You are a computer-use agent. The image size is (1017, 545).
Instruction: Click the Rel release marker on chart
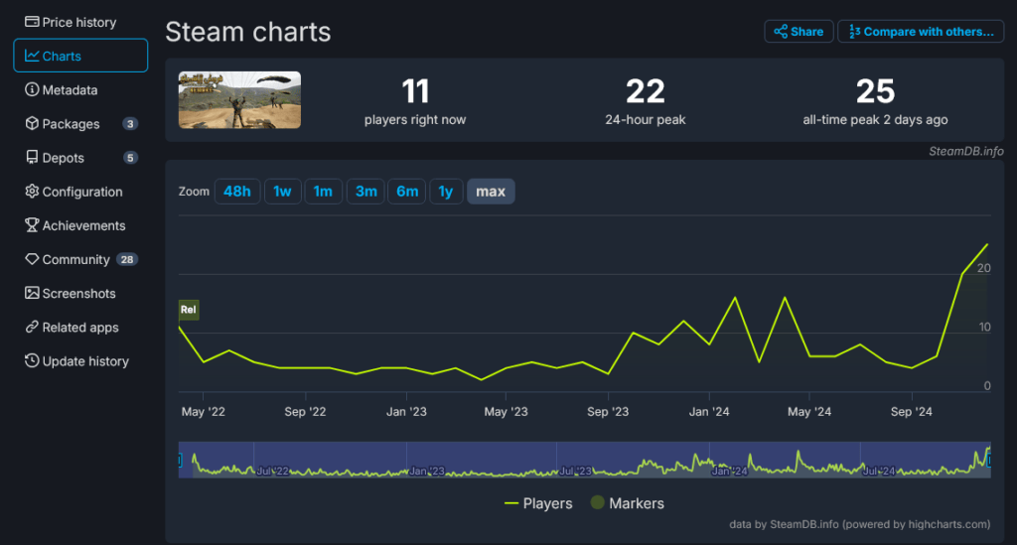[189, 310]
